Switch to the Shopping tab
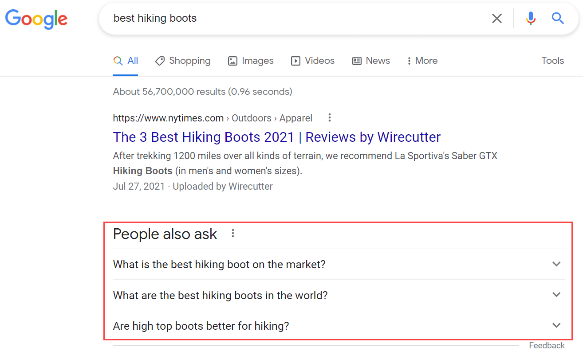 (183, 61)
